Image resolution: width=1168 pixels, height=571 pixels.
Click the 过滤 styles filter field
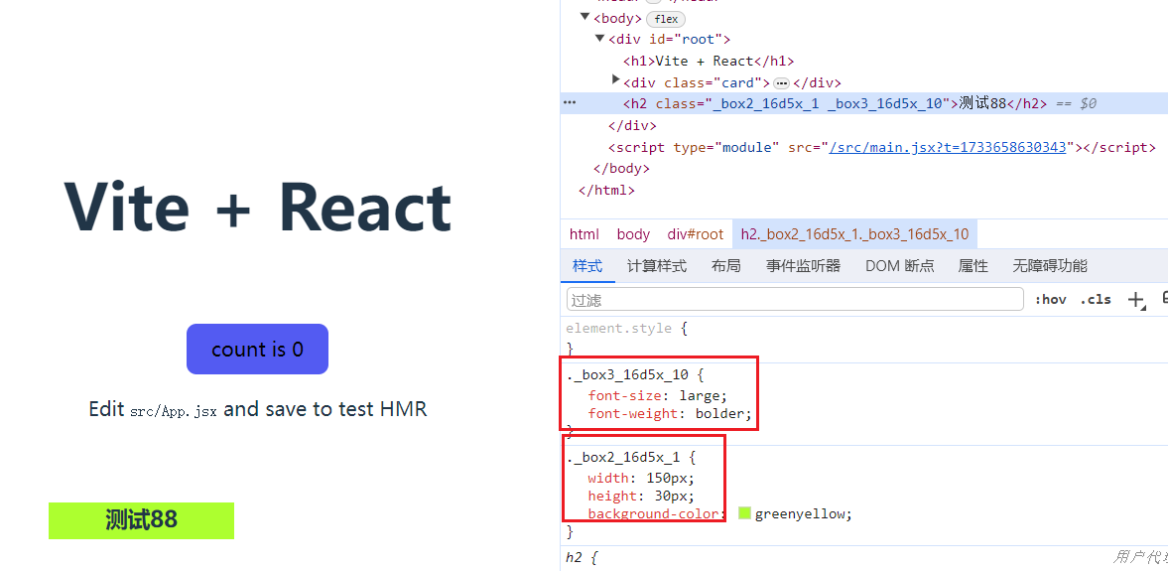point(795,300)
